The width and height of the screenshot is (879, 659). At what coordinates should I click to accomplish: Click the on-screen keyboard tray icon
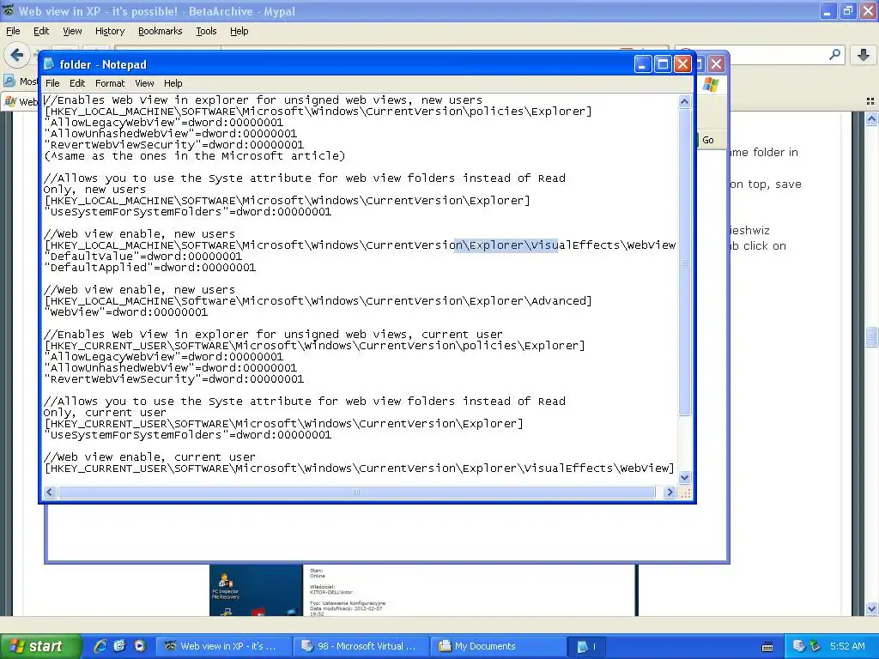(x=767, y=647)
